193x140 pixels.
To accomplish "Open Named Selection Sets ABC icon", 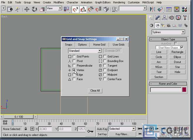I will coord(115,9).
